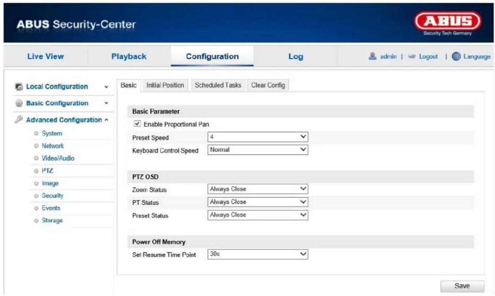Toggle Enable Proportional Pan checkbox
This screenshot has width=495, height=296.
(x=137, y=124)
